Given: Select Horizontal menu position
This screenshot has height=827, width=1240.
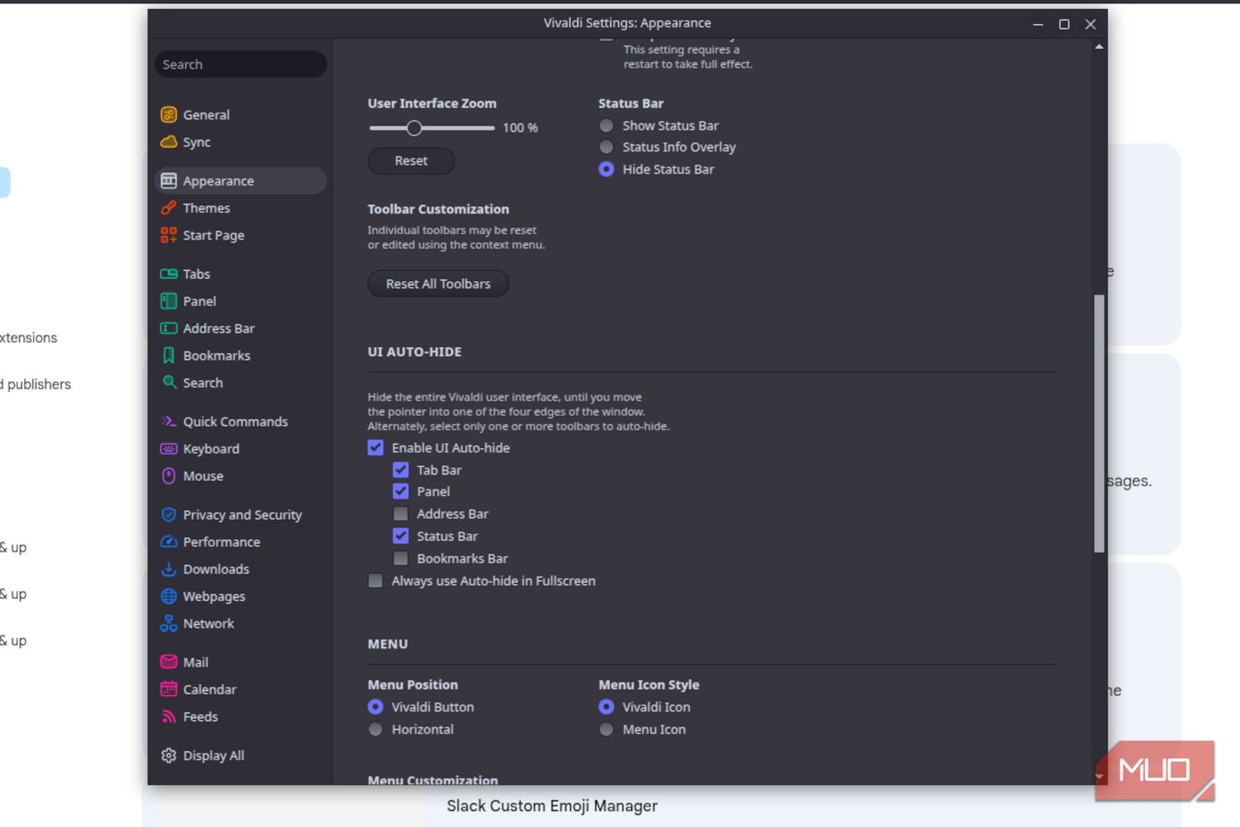Looking at the screenshot, I should [375, 729].
